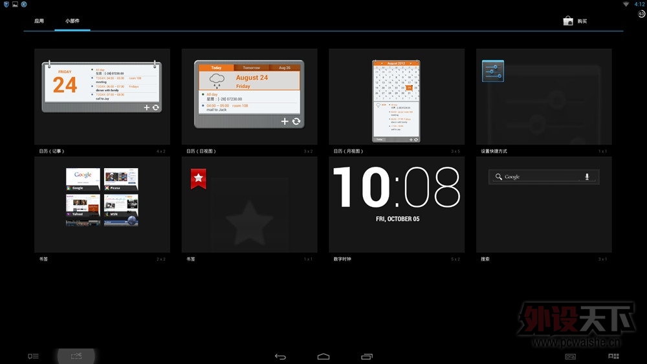Open the round K notification icon

[x=24, y=4]
